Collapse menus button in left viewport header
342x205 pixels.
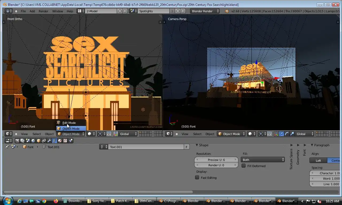point(16,134)
